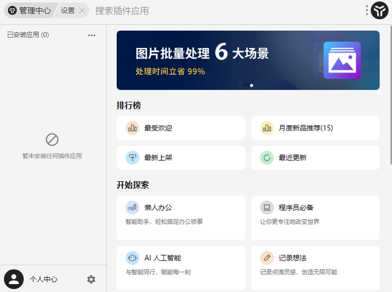This screenshot has height=292, width=392.
Task: Open 懒人办公 category icon
Action: point(132,207)
